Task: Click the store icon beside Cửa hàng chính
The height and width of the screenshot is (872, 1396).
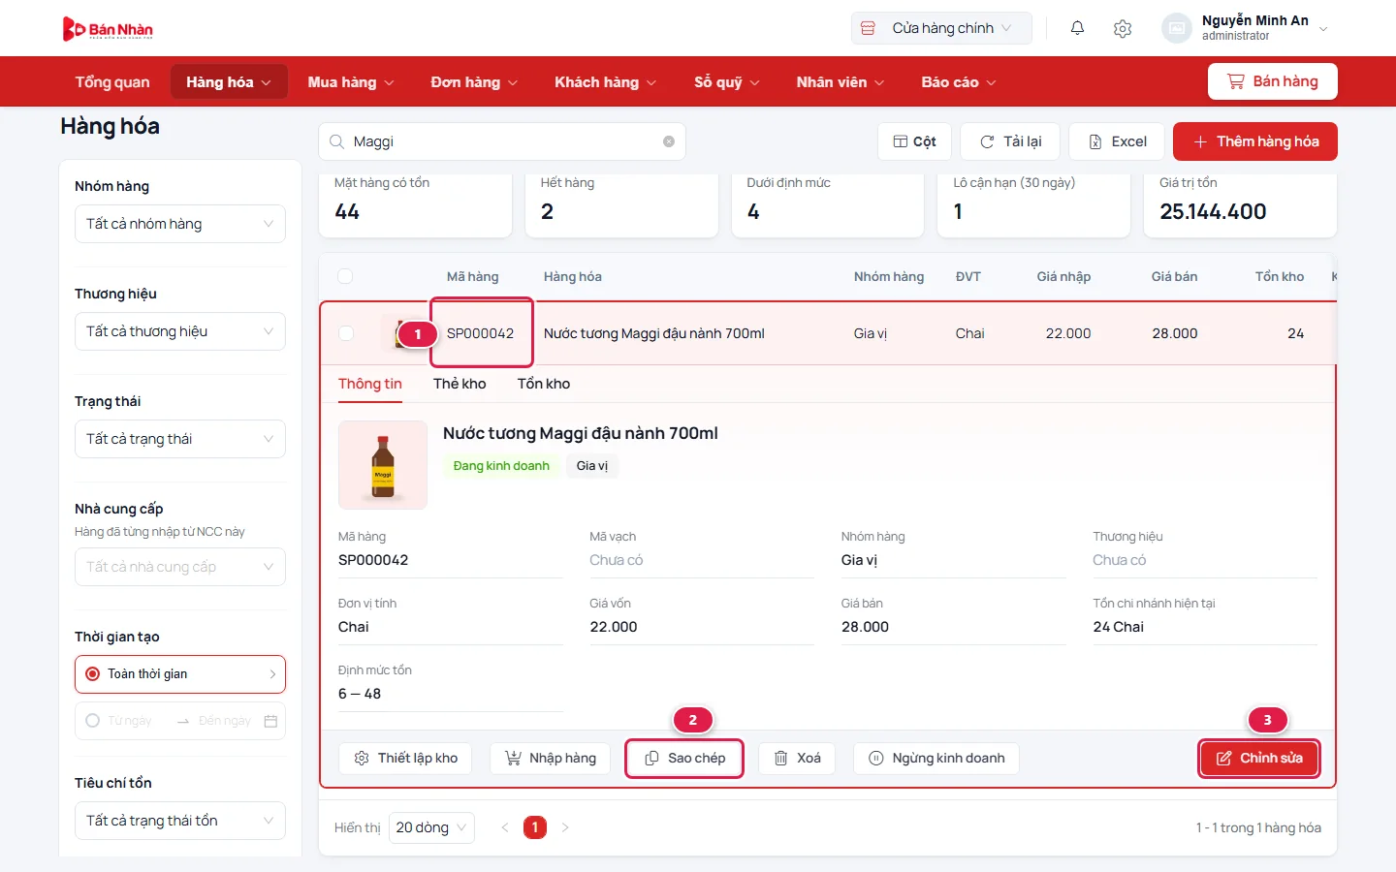Action: (x=869, y=28)
